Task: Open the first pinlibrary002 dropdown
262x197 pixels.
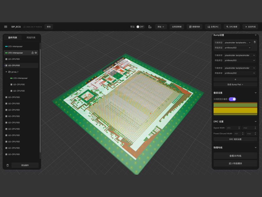Action: (237, 48)
